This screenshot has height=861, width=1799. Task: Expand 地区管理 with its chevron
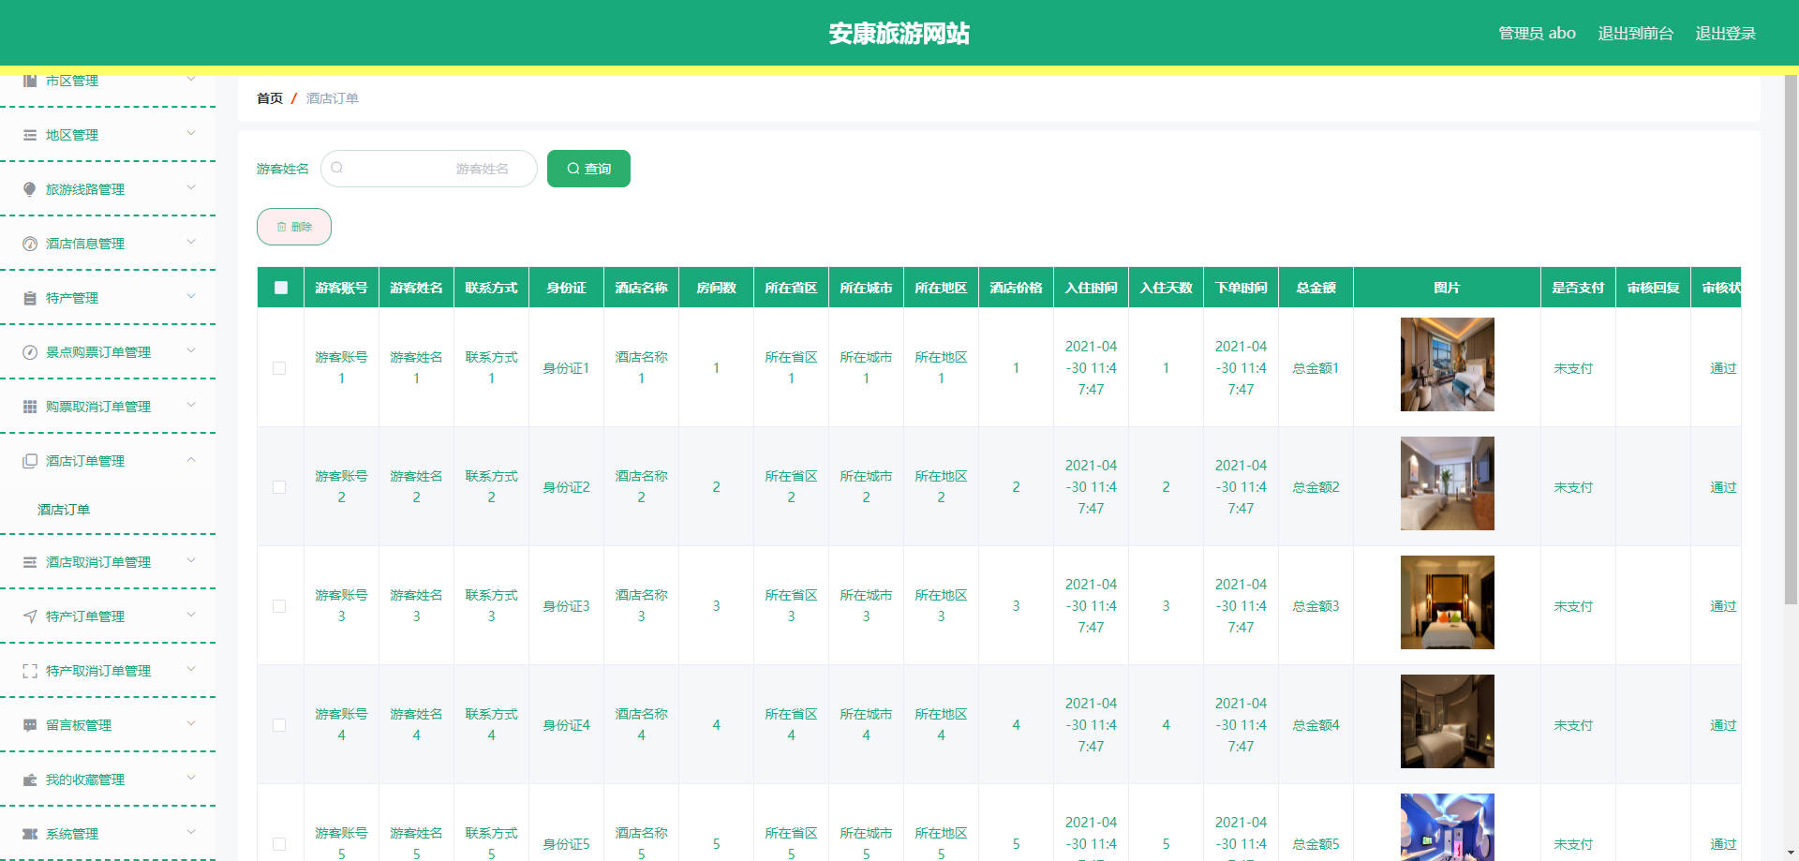click(x=191, y=134)
